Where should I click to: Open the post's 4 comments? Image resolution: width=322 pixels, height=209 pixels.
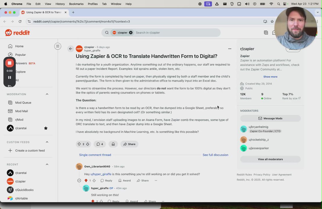tap(100, 144)
